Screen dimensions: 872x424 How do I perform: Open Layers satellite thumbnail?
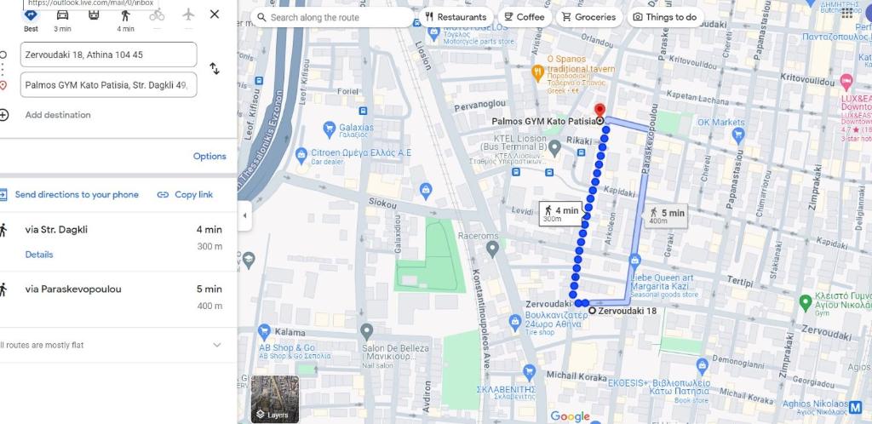(x=275, y=399)
